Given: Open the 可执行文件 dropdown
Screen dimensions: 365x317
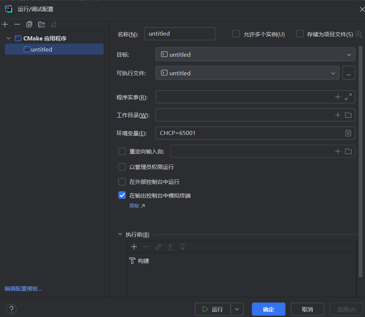Looking at the screenshot, I should click(x=333, y=73).
